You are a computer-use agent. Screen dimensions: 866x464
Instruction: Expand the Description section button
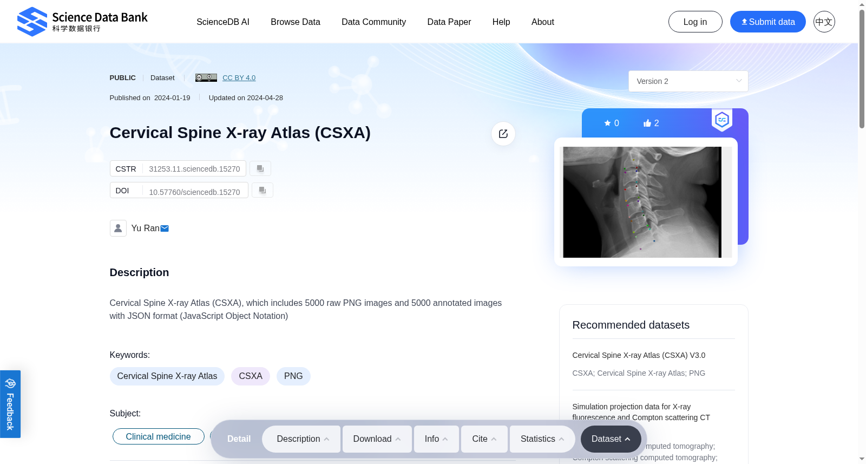click(301, 439)
